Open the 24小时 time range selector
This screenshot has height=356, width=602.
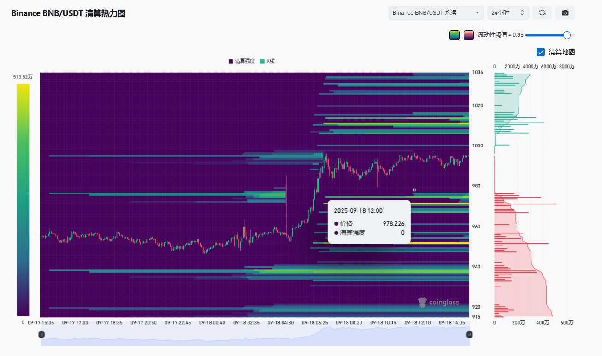click(508, 13)
